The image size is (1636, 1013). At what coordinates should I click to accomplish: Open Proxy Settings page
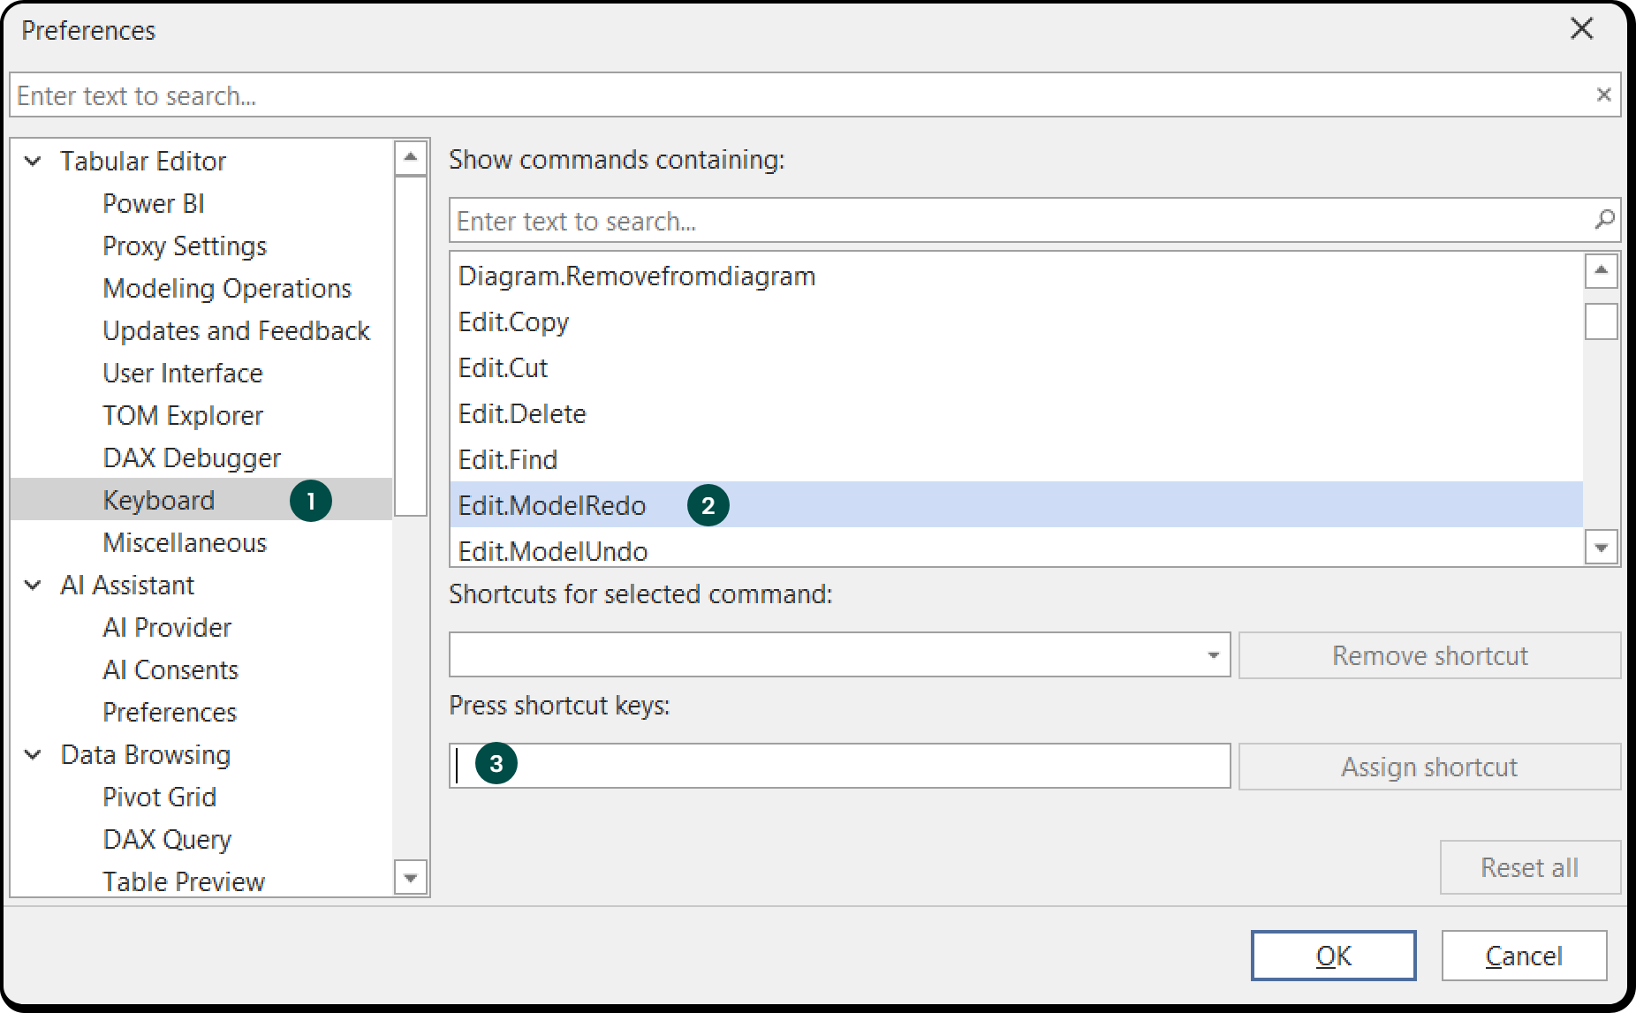pyautogui.click(x=185, y=246)
